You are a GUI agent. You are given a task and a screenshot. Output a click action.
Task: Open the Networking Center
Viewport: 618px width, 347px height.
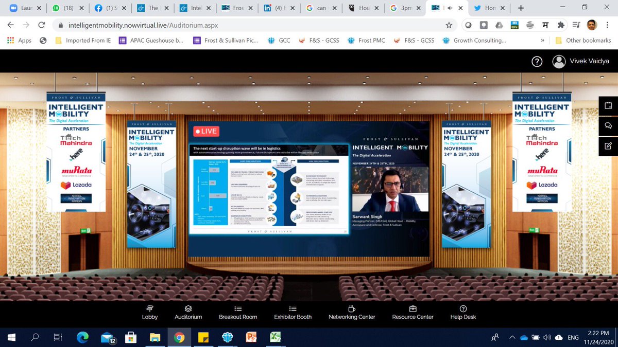click(352, 313)
